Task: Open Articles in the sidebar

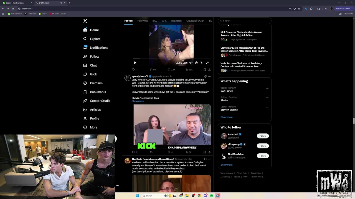Action: tap(92, 109)
